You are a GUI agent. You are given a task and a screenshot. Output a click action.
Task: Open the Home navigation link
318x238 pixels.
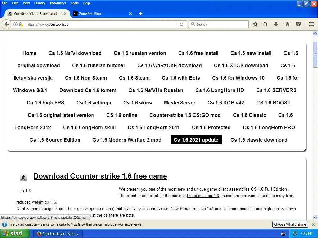click(29, 53)
